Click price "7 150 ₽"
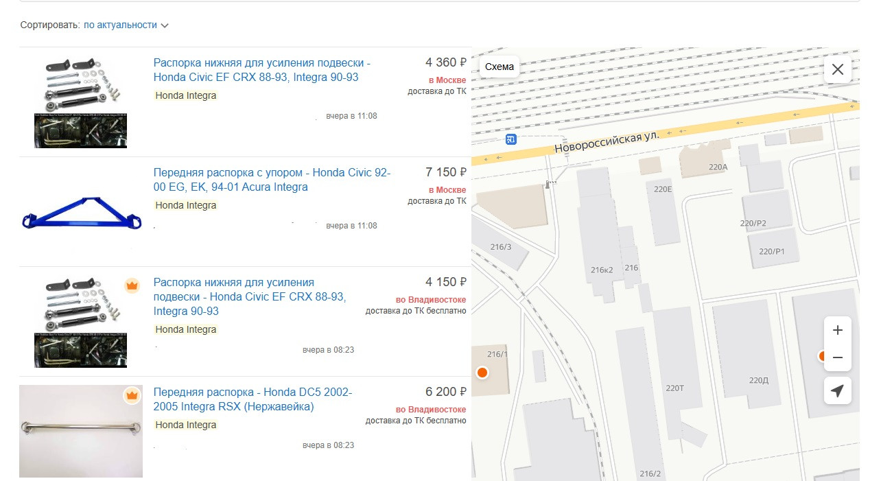Viewport: 870px width, 481px height. (x=446, y=172)
